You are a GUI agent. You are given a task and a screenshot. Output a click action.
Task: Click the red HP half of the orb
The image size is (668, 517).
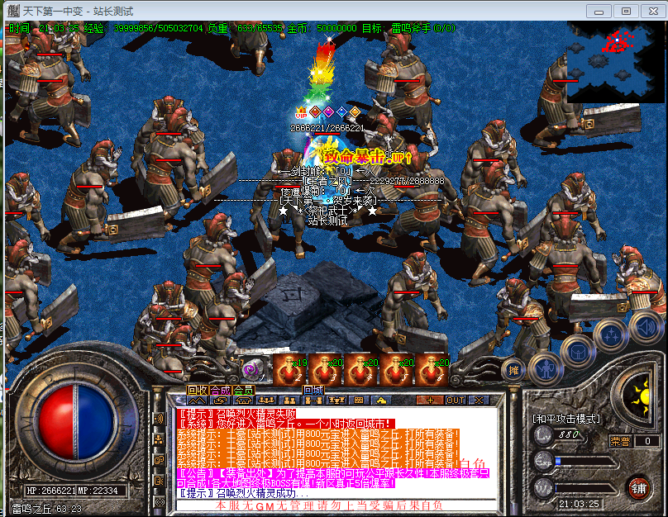(x=56, y=423)
